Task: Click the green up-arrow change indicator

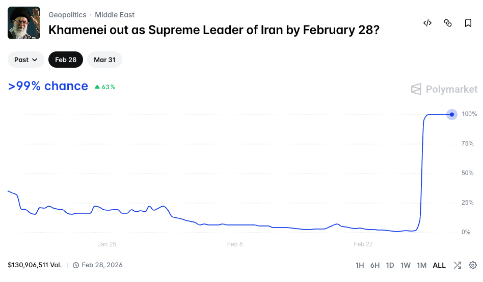Action: click(97, 87)
